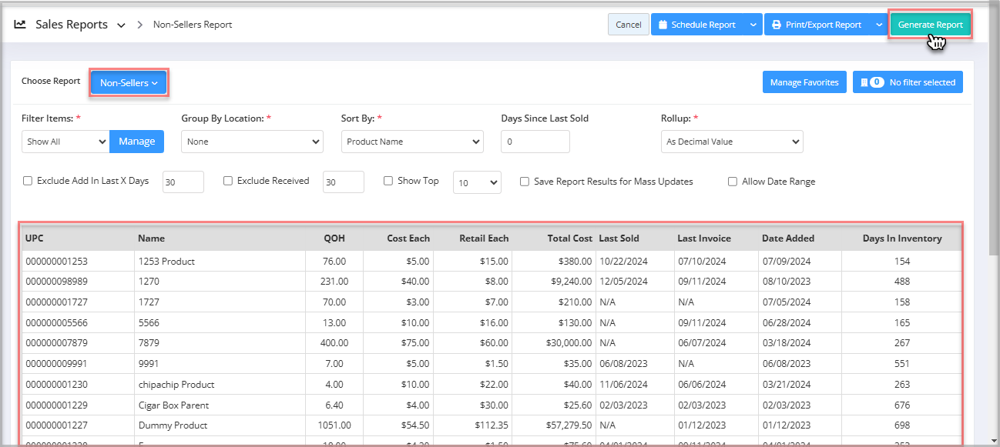Open the Group By Location dropdown
This screenshot has width=1000, height=447.
coord(252,142)
